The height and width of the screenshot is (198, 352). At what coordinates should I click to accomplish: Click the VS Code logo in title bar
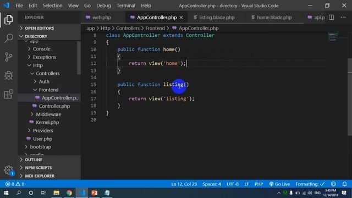click(6, 5)
